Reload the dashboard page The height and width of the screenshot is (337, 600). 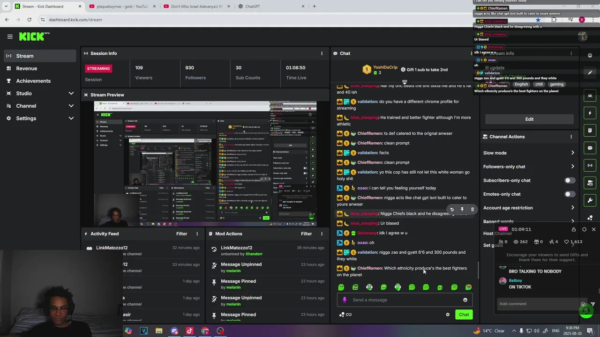pos(29,20)
